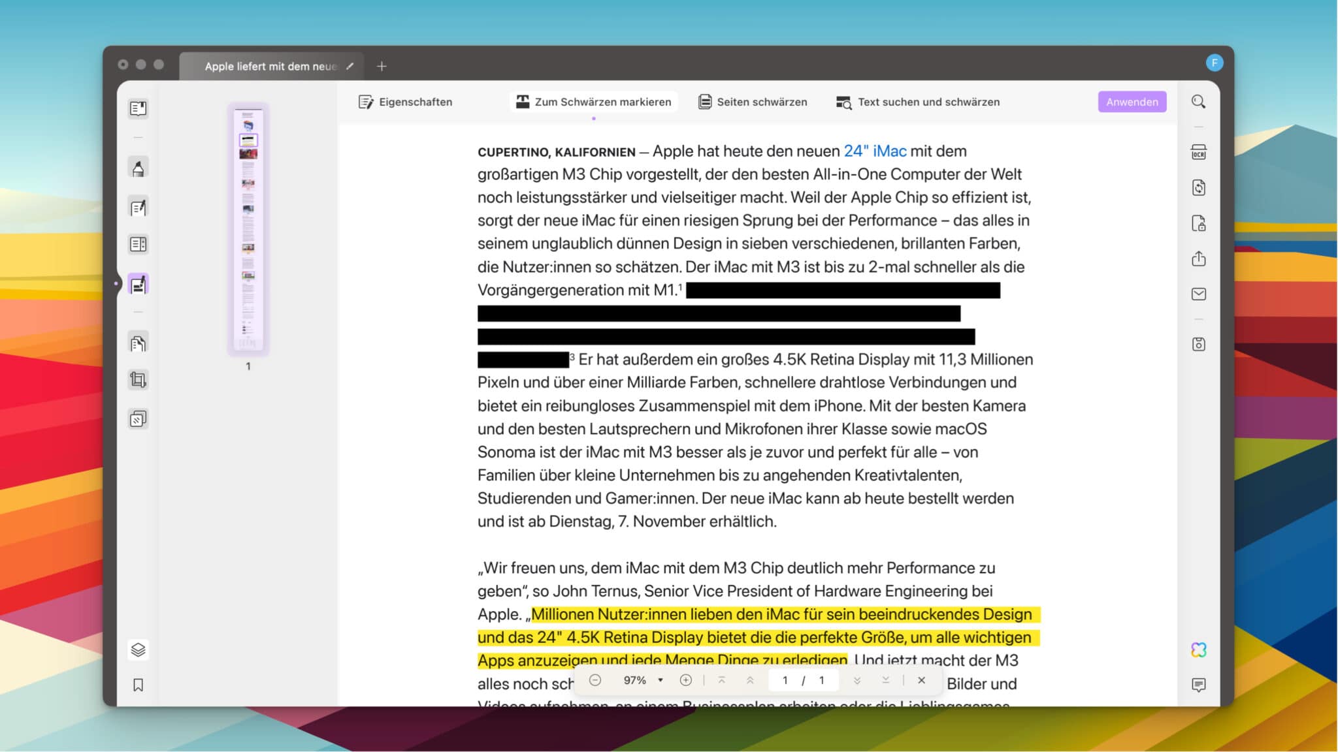Toggle the bookmark panel
The width and height of the screenshot is (1338, 752).
click(x=138, y=685)
